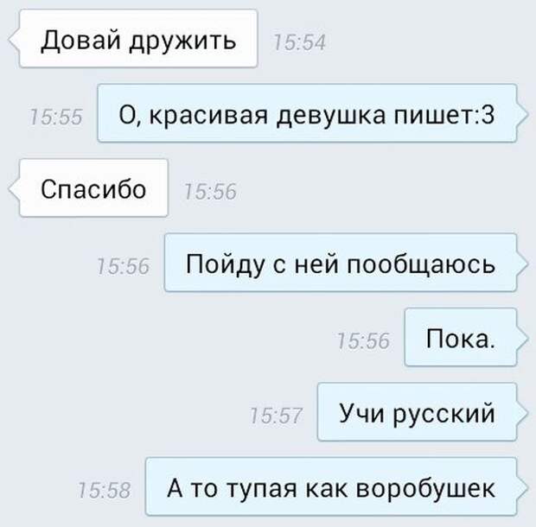
Task: Click the tail pointer of "Пока." bubble
Action: pos(522,338)
